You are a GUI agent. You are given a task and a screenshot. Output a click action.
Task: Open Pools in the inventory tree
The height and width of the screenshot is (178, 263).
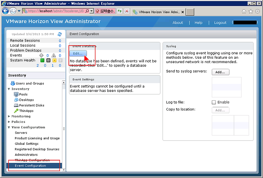20,94
